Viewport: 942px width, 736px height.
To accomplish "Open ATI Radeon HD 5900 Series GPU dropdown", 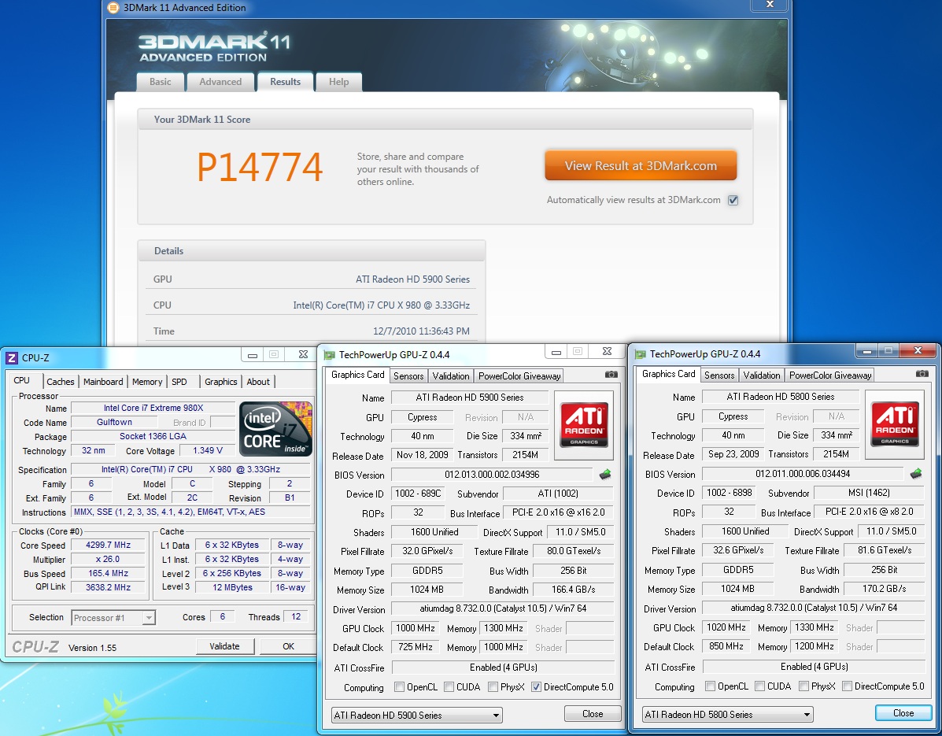I will (x=417, y=715).
